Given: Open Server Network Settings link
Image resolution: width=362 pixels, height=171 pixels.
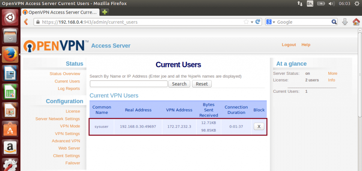Looking at the screenshot, I should coord(58,119).
